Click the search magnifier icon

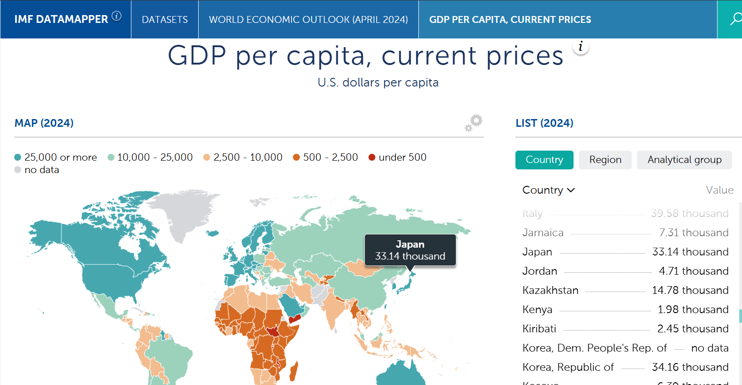point(735,19)
